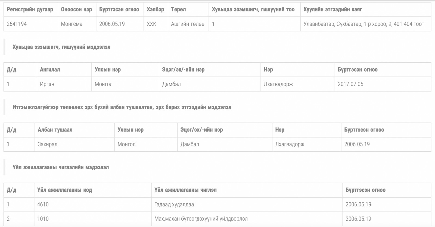
Task: Select the registration number 2641194 cell
Action: click(x=31, y=24)
